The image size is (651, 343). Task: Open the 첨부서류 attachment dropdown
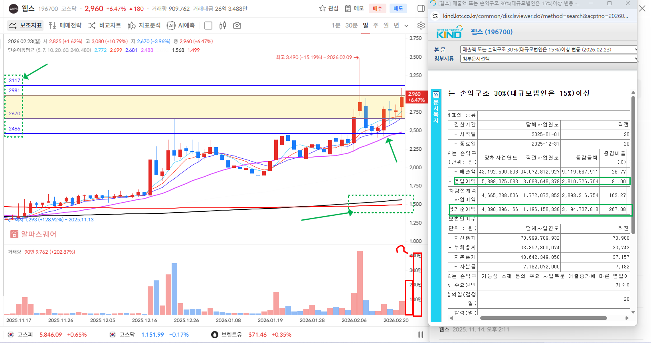click(548, 59)
